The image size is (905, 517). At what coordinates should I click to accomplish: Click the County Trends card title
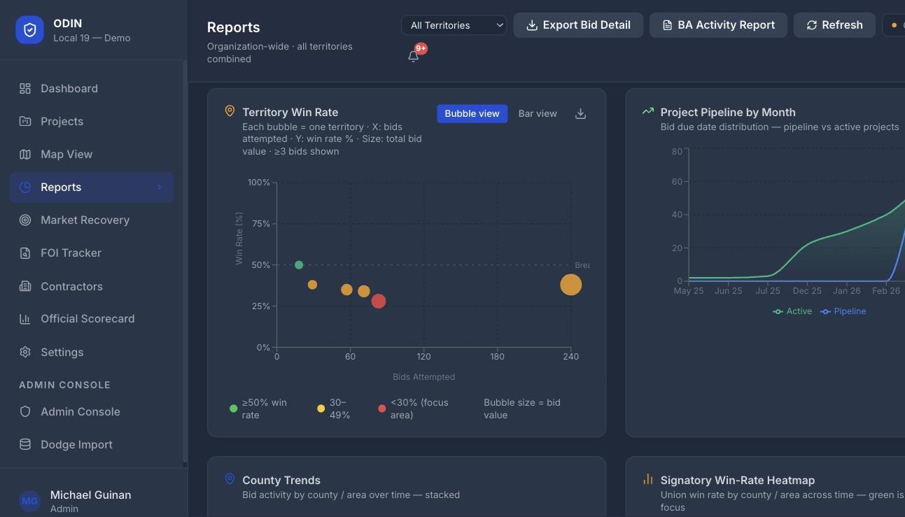coord(281,480)
